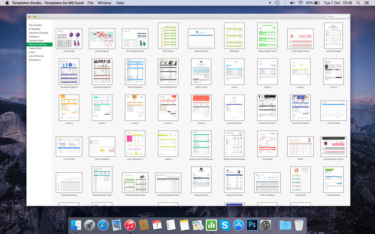Open the Event Budget 02 template
This screenshot has height=234, width=375.
click(x=102, y=39)
